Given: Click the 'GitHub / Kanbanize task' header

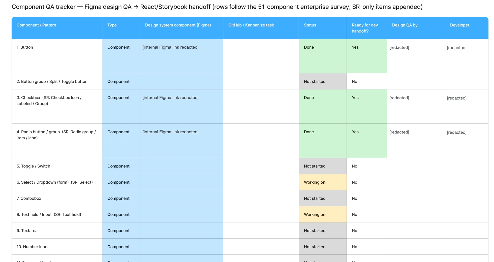Looking at the screenshot, I should 261,28.
